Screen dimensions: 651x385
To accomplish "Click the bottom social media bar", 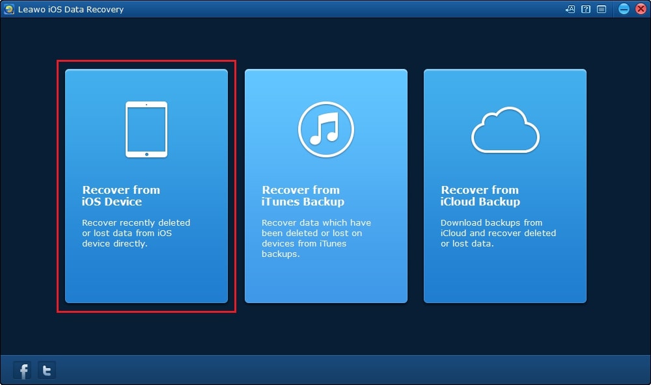I will pyautogui.click(x=325, y=369).
